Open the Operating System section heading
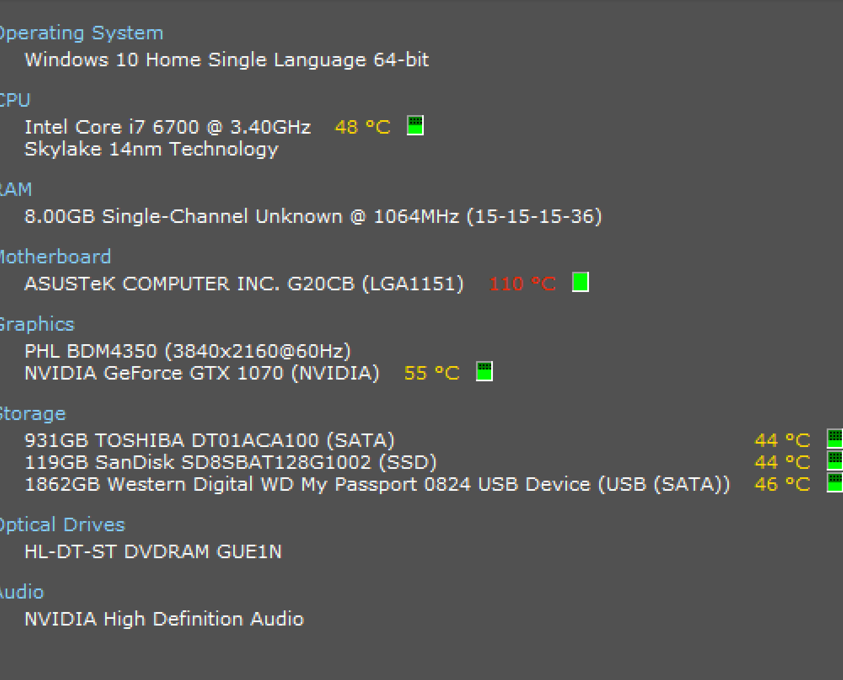The width and height of the screenshot is (843, 680). (81, 33)
